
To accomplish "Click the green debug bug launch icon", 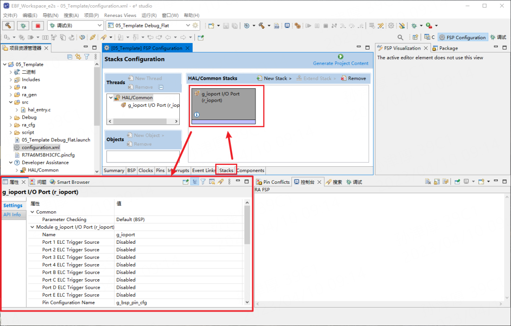I will [x=23, y=26].
